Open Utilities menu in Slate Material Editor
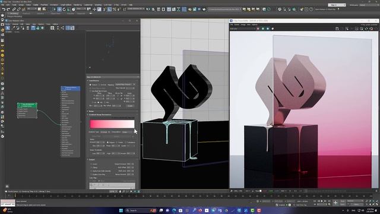The width and height of the screenshot is (380, 214). (55, 24)
